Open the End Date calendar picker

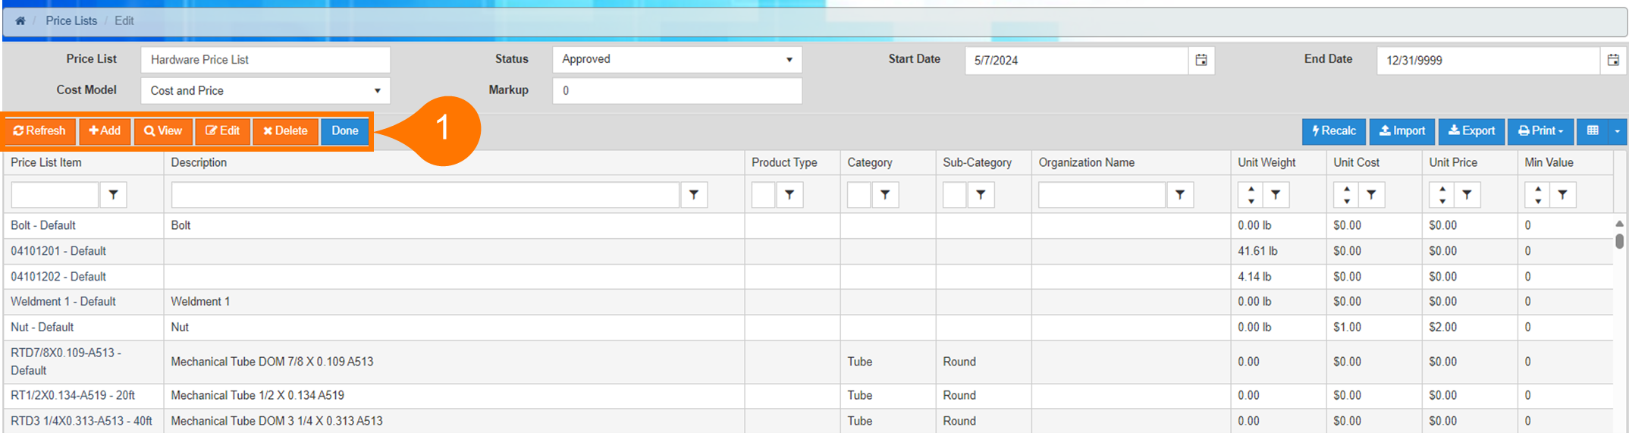pyautogui.click(x=1613, y=60)
